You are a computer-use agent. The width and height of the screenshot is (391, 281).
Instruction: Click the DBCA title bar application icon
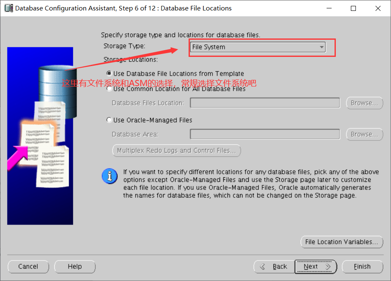point(9,8)
